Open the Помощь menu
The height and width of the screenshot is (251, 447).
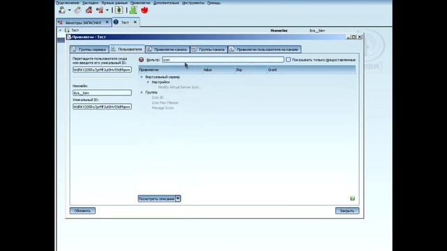click(214, 3)
